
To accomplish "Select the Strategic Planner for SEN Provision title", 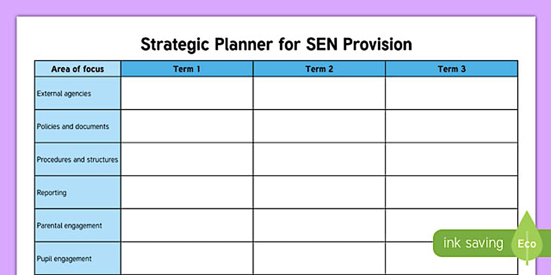I will pyautogui.click(x=276, y=45).
